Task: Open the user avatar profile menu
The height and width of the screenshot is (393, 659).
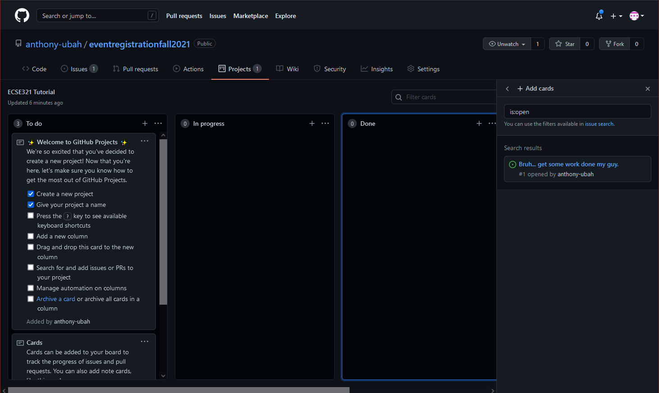Action: [x=636, y=16]
